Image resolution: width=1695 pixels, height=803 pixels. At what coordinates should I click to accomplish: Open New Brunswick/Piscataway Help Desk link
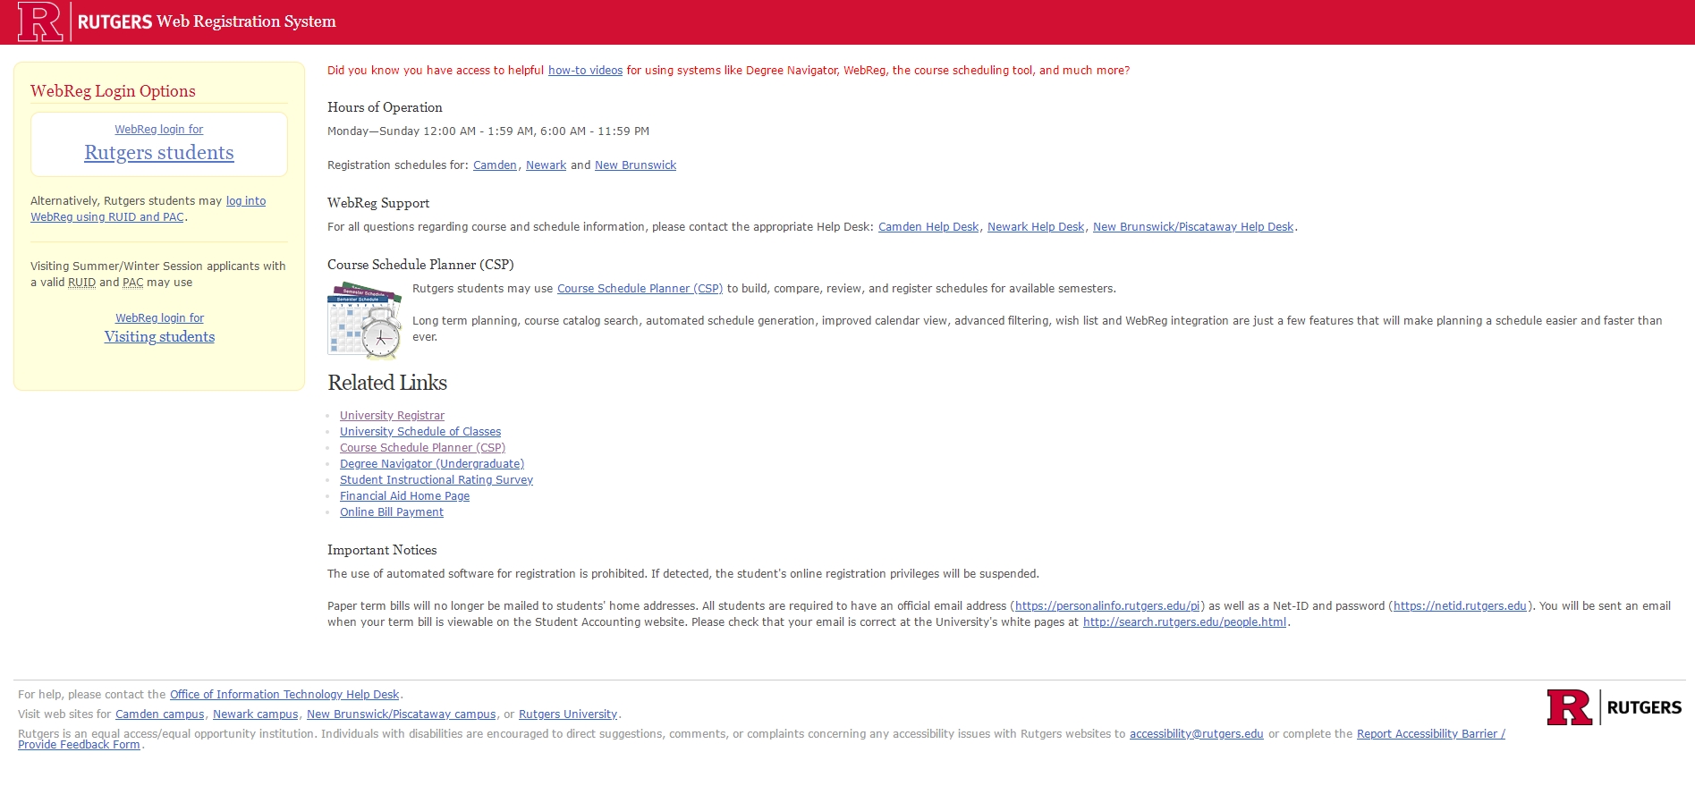(1192, 227)
